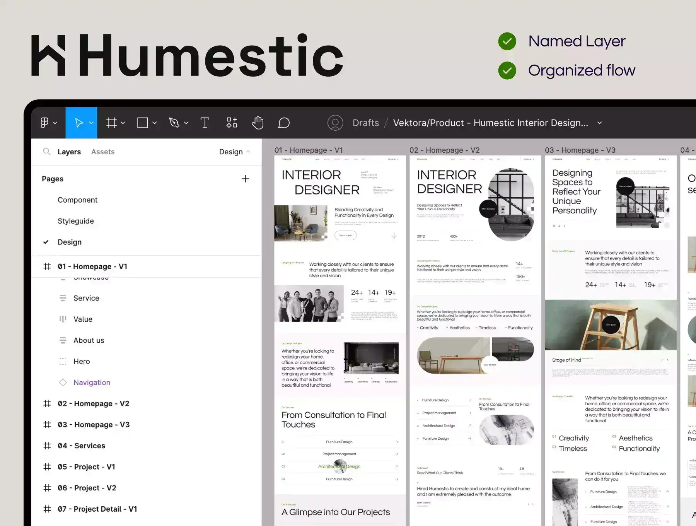Select the Navigation component layer
The width and height of the screenshot is (696, 526).
(x=92, y=382)
